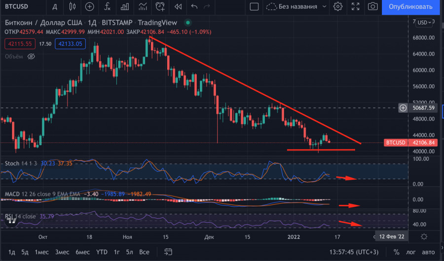444x261 pixels.
Task: Undo the last chart action
Action: pyautogui.click(x=194, y=6)
